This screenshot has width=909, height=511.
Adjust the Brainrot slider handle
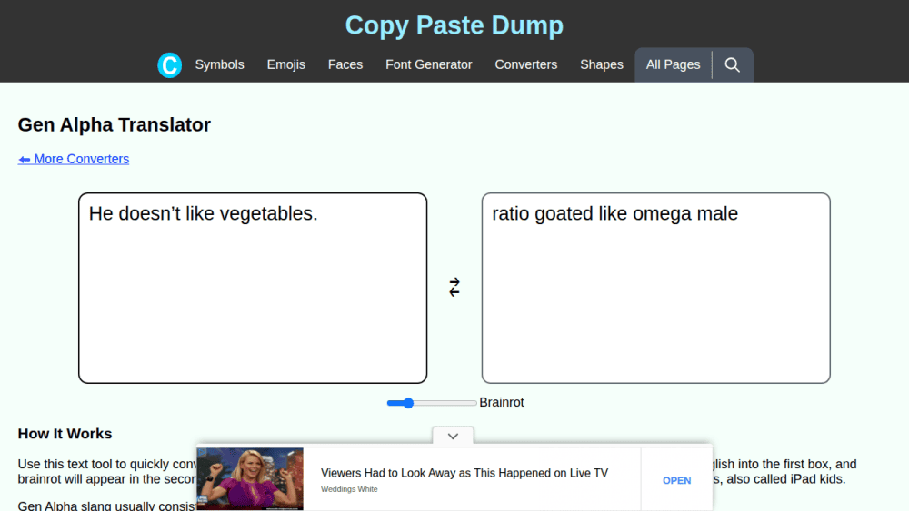point(408,403)
